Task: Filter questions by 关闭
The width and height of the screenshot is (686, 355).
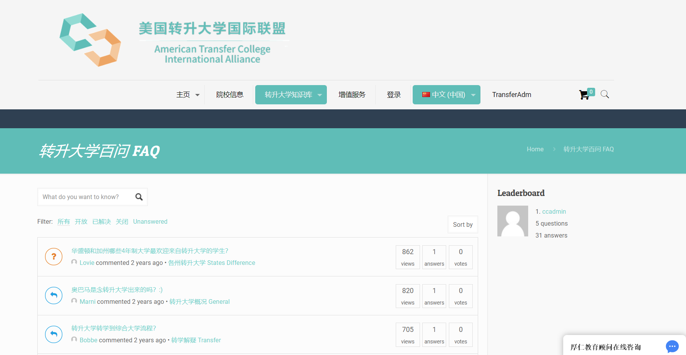Action: click(122, 222)
